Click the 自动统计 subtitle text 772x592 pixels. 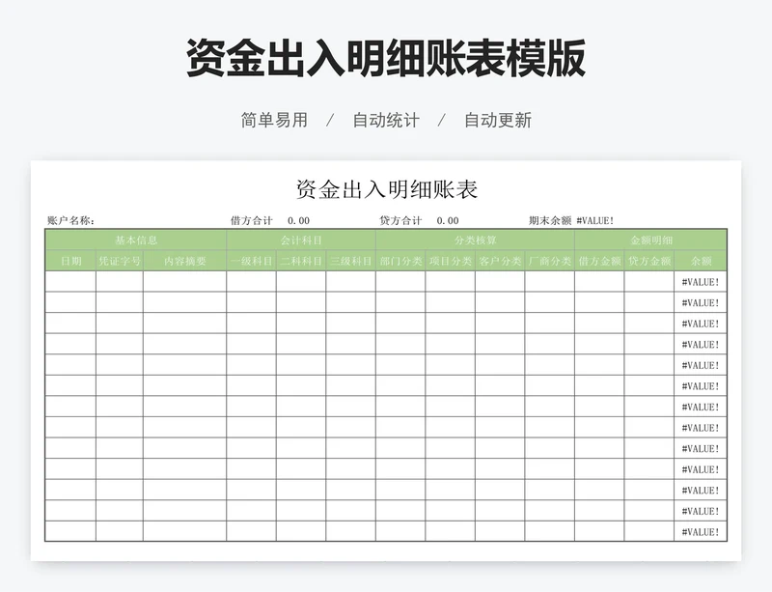pos(386,120)
